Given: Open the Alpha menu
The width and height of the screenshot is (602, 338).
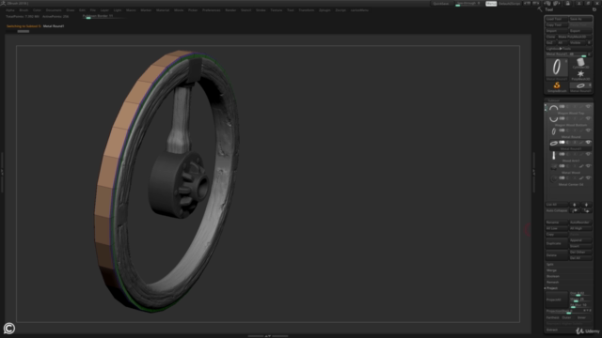Looking at the screenshot, I should point(10,10).
